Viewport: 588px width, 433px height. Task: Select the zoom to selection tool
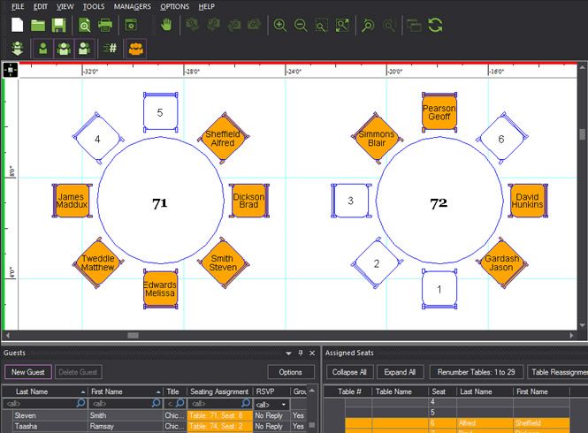pyautogui.click(x=321, y=25)
